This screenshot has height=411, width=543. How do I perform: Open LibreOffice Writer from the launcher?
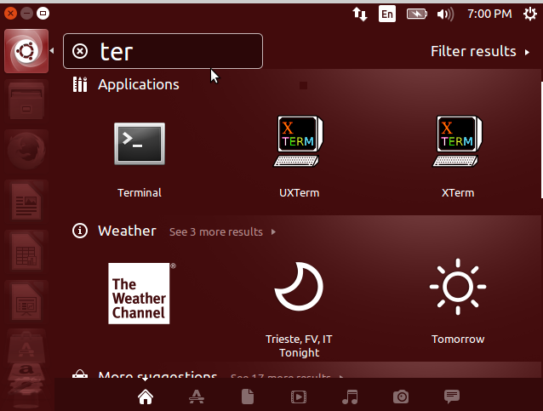click(x=26, y=202)
